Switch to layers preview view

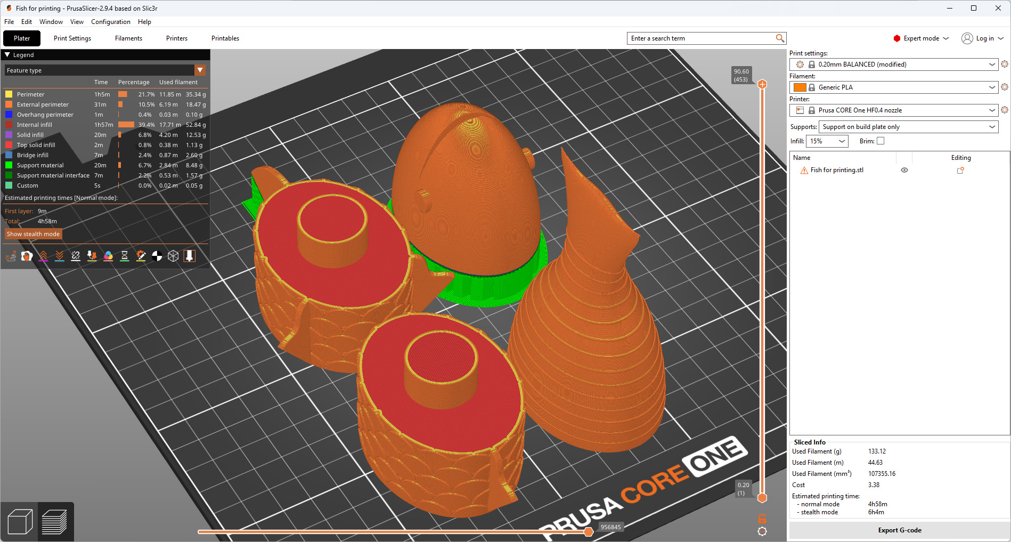[54, 522]
